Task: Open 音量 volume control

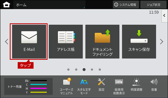Action: pyautogui.click(x=154, y=85)
